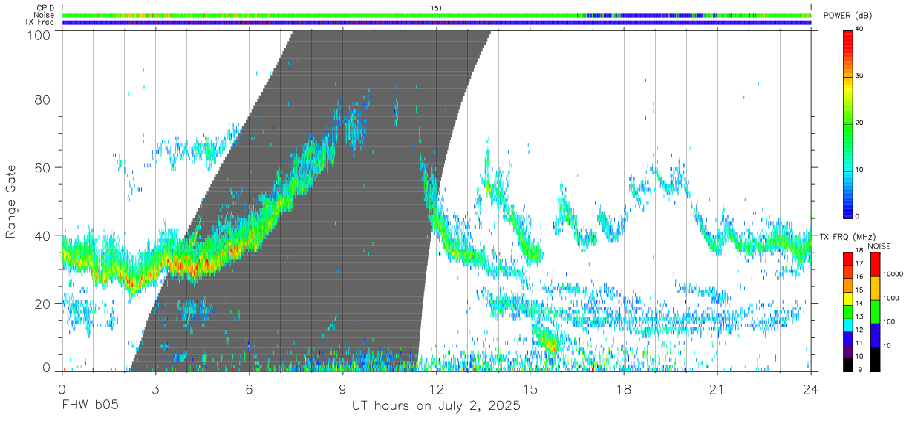Image resolution: width=912 pixels, height=421 pixels.
Task: Click the 16 MHz label on TX FRQ scale
Action: point(859,277)
